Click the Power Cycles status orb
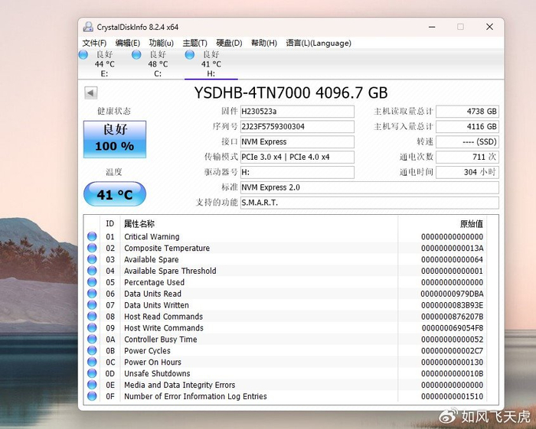 [93, 351]
